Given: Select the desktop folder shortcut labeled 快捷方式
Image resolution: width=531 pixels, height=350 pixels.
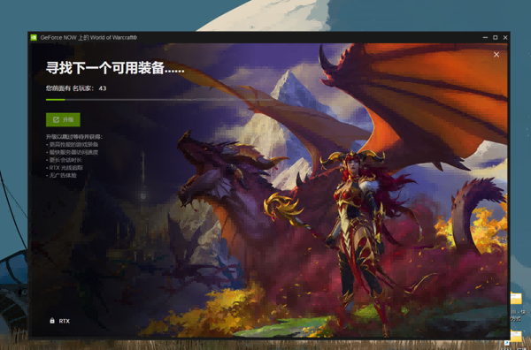Looking at the screenshot, I should [x=517, y=307].
